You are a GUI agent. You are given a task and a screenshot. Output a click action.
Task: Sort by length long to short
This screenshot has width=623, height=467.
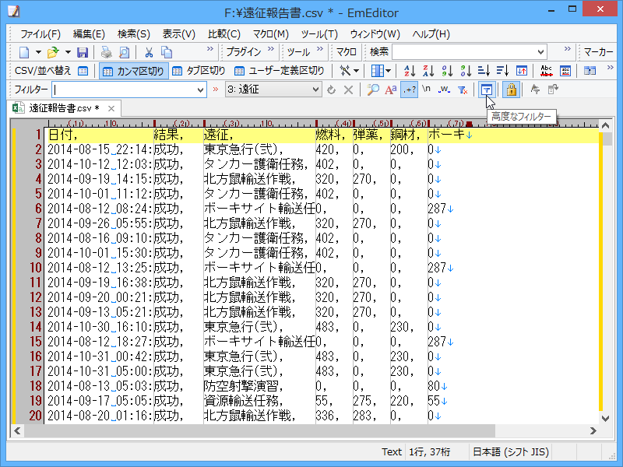pyautogui.click(x=502, y=71)
